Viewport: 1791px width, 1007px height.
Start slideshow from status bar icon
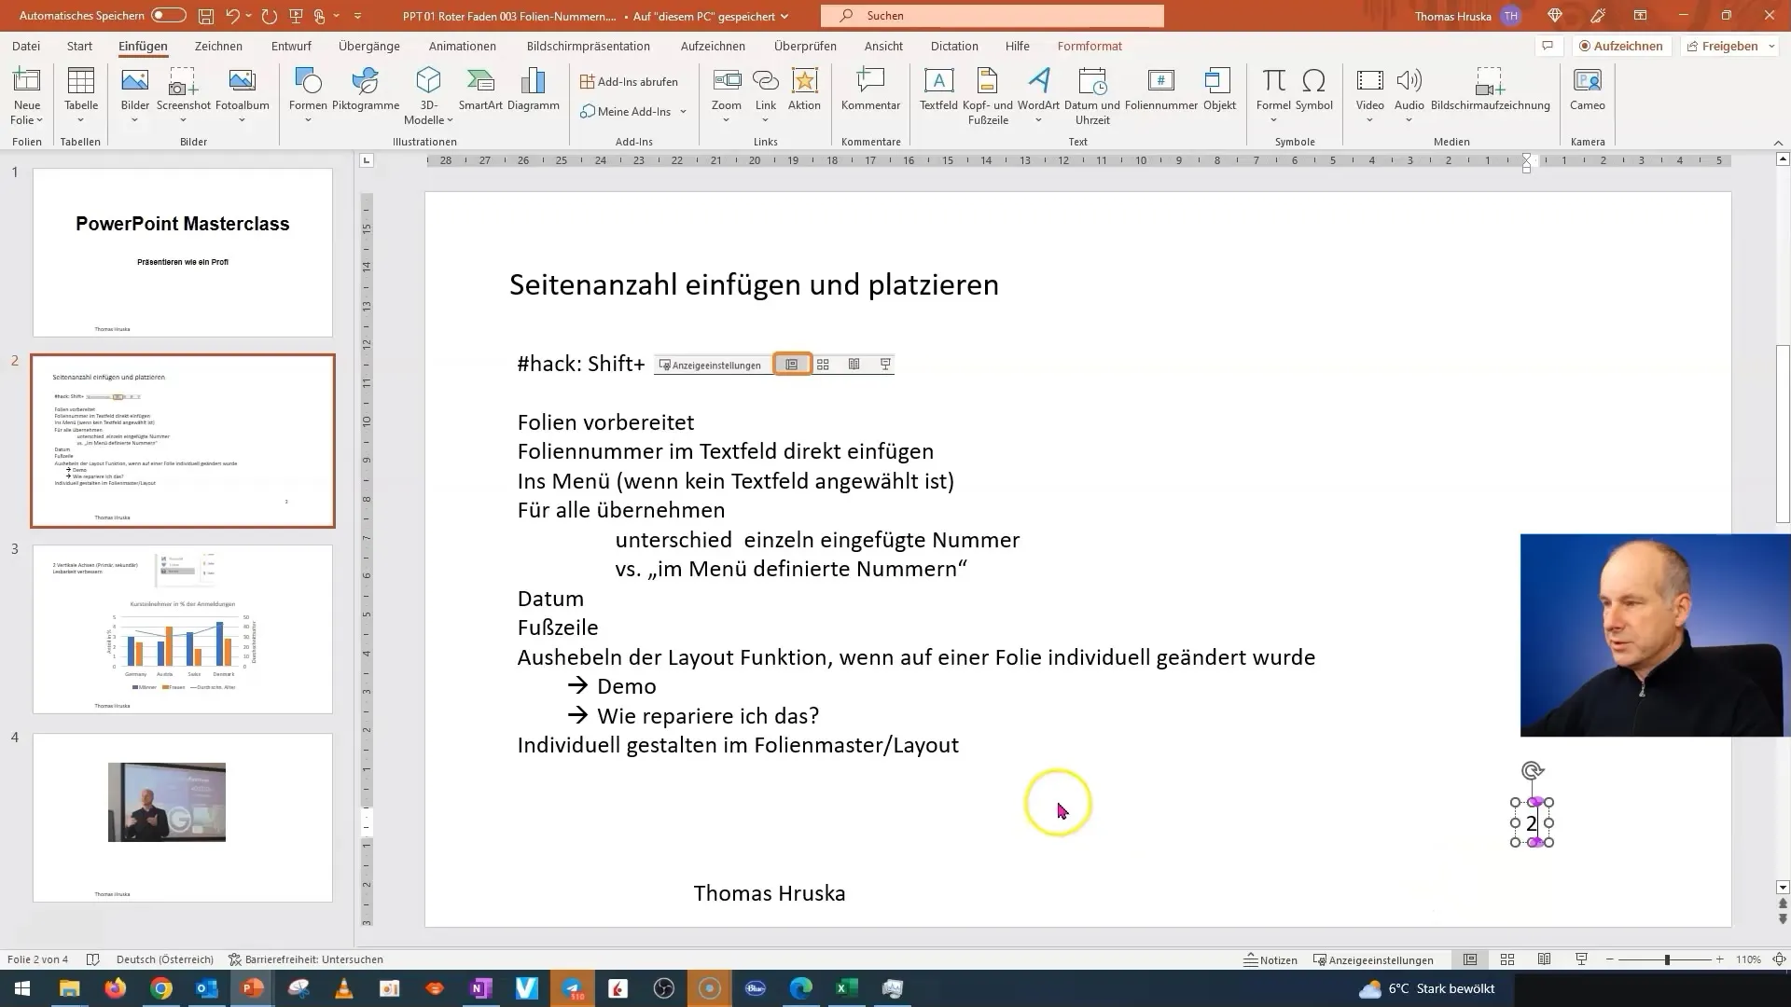[x=1581, y=959]
